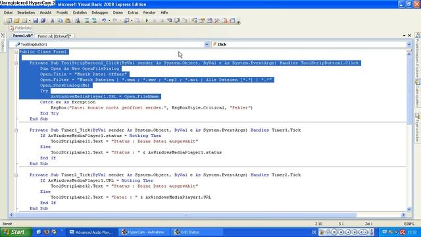421x237 pixels.
Task: Close the active document tab
Action: tap(409, 36)
